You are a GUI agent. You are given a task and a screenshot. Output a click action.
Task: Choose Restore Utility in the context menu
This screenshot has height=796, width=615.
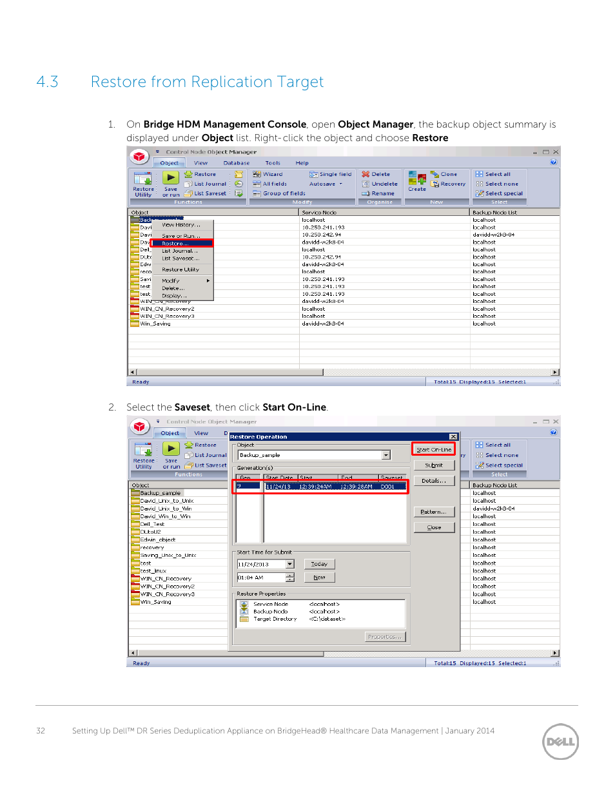point(182,269)
